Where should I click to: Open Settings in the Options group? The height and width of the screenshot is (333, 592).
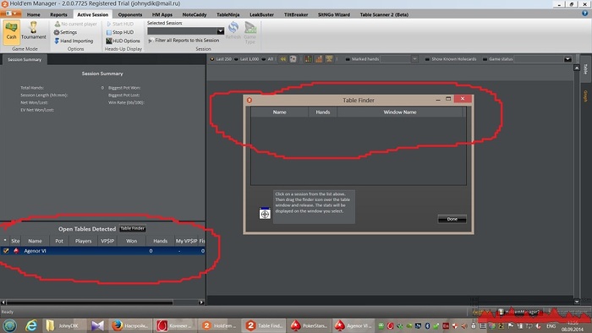65,32
